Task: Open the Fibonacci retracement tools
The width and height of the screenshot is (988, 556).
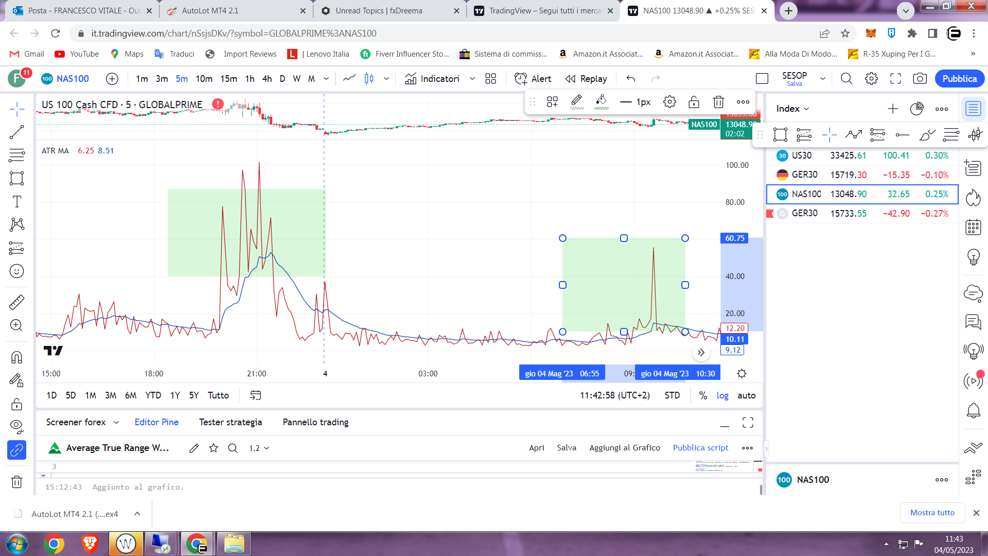Action: 17,155
